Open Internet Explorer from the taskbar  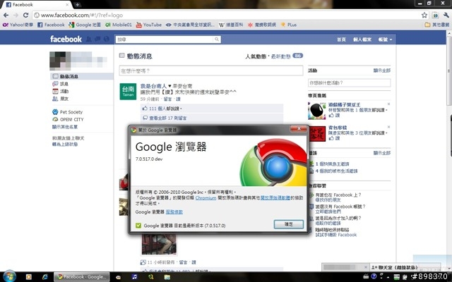tap(45, 277)
